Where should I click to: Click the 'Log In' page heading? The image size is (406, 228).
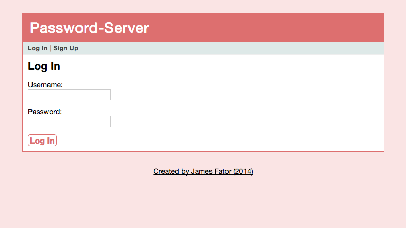click(44, 66)
